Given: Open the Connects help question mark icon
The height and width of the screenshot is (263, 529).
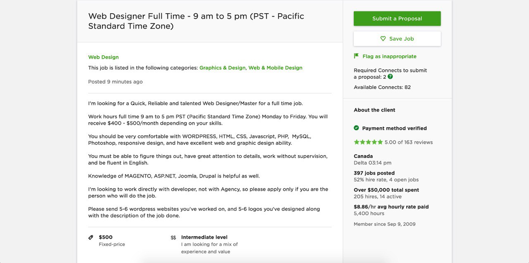Looking at the screenshot, I should (390, 77).
